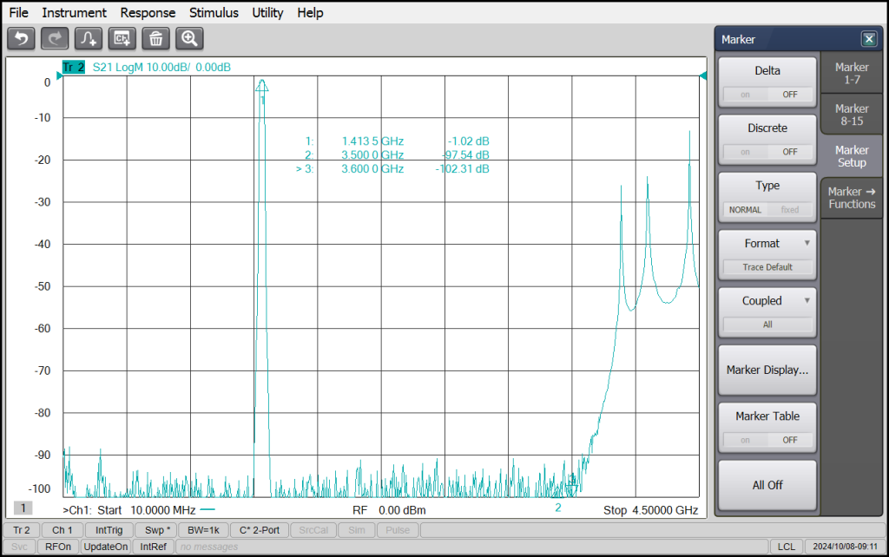Open the Marker Functions tab
This screenshot has height=557, width=889.
click(852, 198)
